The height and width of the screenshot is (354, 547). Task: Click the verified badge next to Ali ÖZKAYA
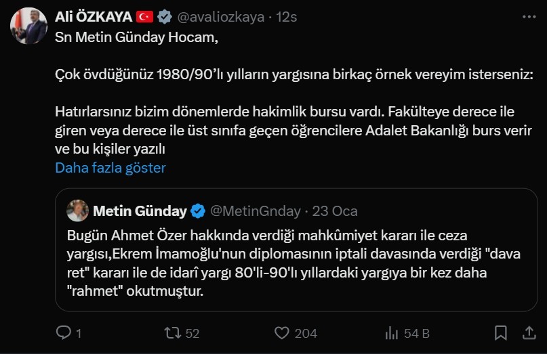coord(165,17)
